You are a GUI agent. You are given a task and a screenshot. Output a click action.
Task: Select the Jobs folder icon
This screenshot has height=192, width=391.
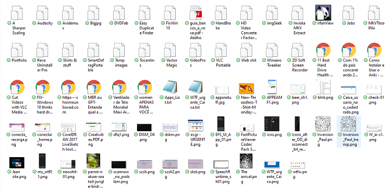click(x=349, y=12)
